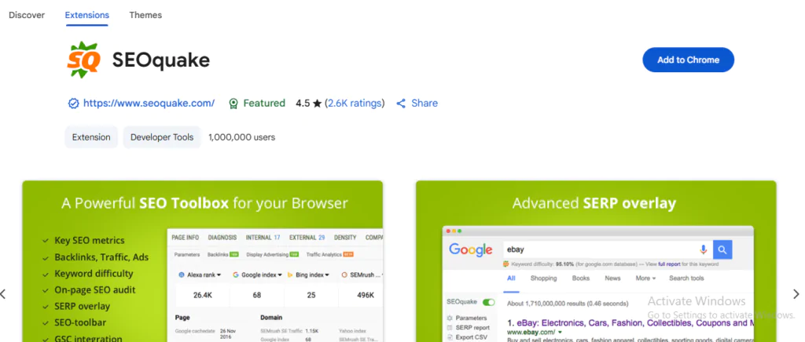Click the Developer Tools category chip
This screenshot has width=805, height=342.
pos(162,137)
